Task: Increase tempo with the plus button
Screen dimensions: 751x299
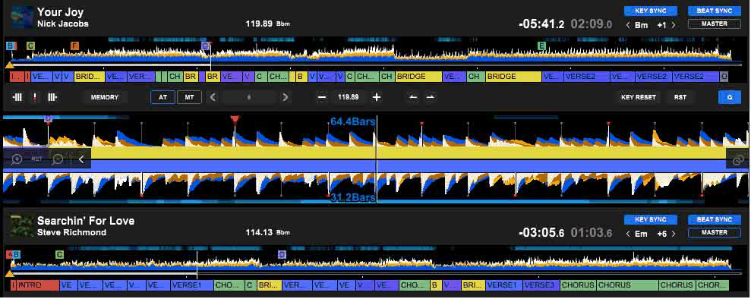Action: (377, 97)
